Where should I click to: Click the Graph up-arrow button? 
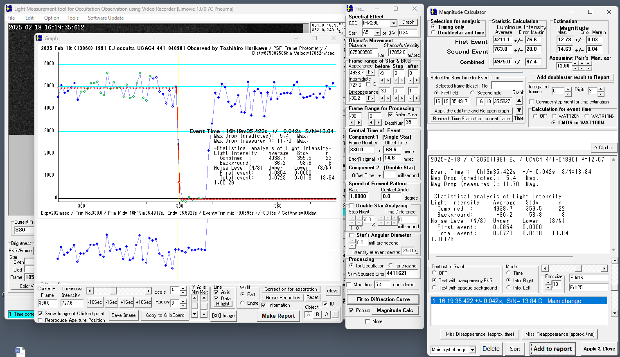pos(519,101)
